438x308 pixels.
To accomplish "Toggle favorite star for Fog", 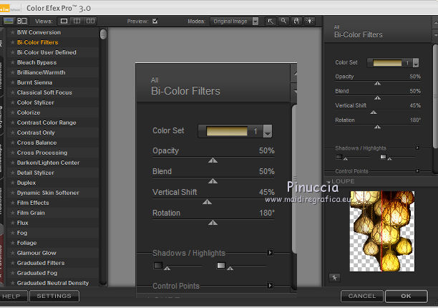I will [x=12, y=233].
